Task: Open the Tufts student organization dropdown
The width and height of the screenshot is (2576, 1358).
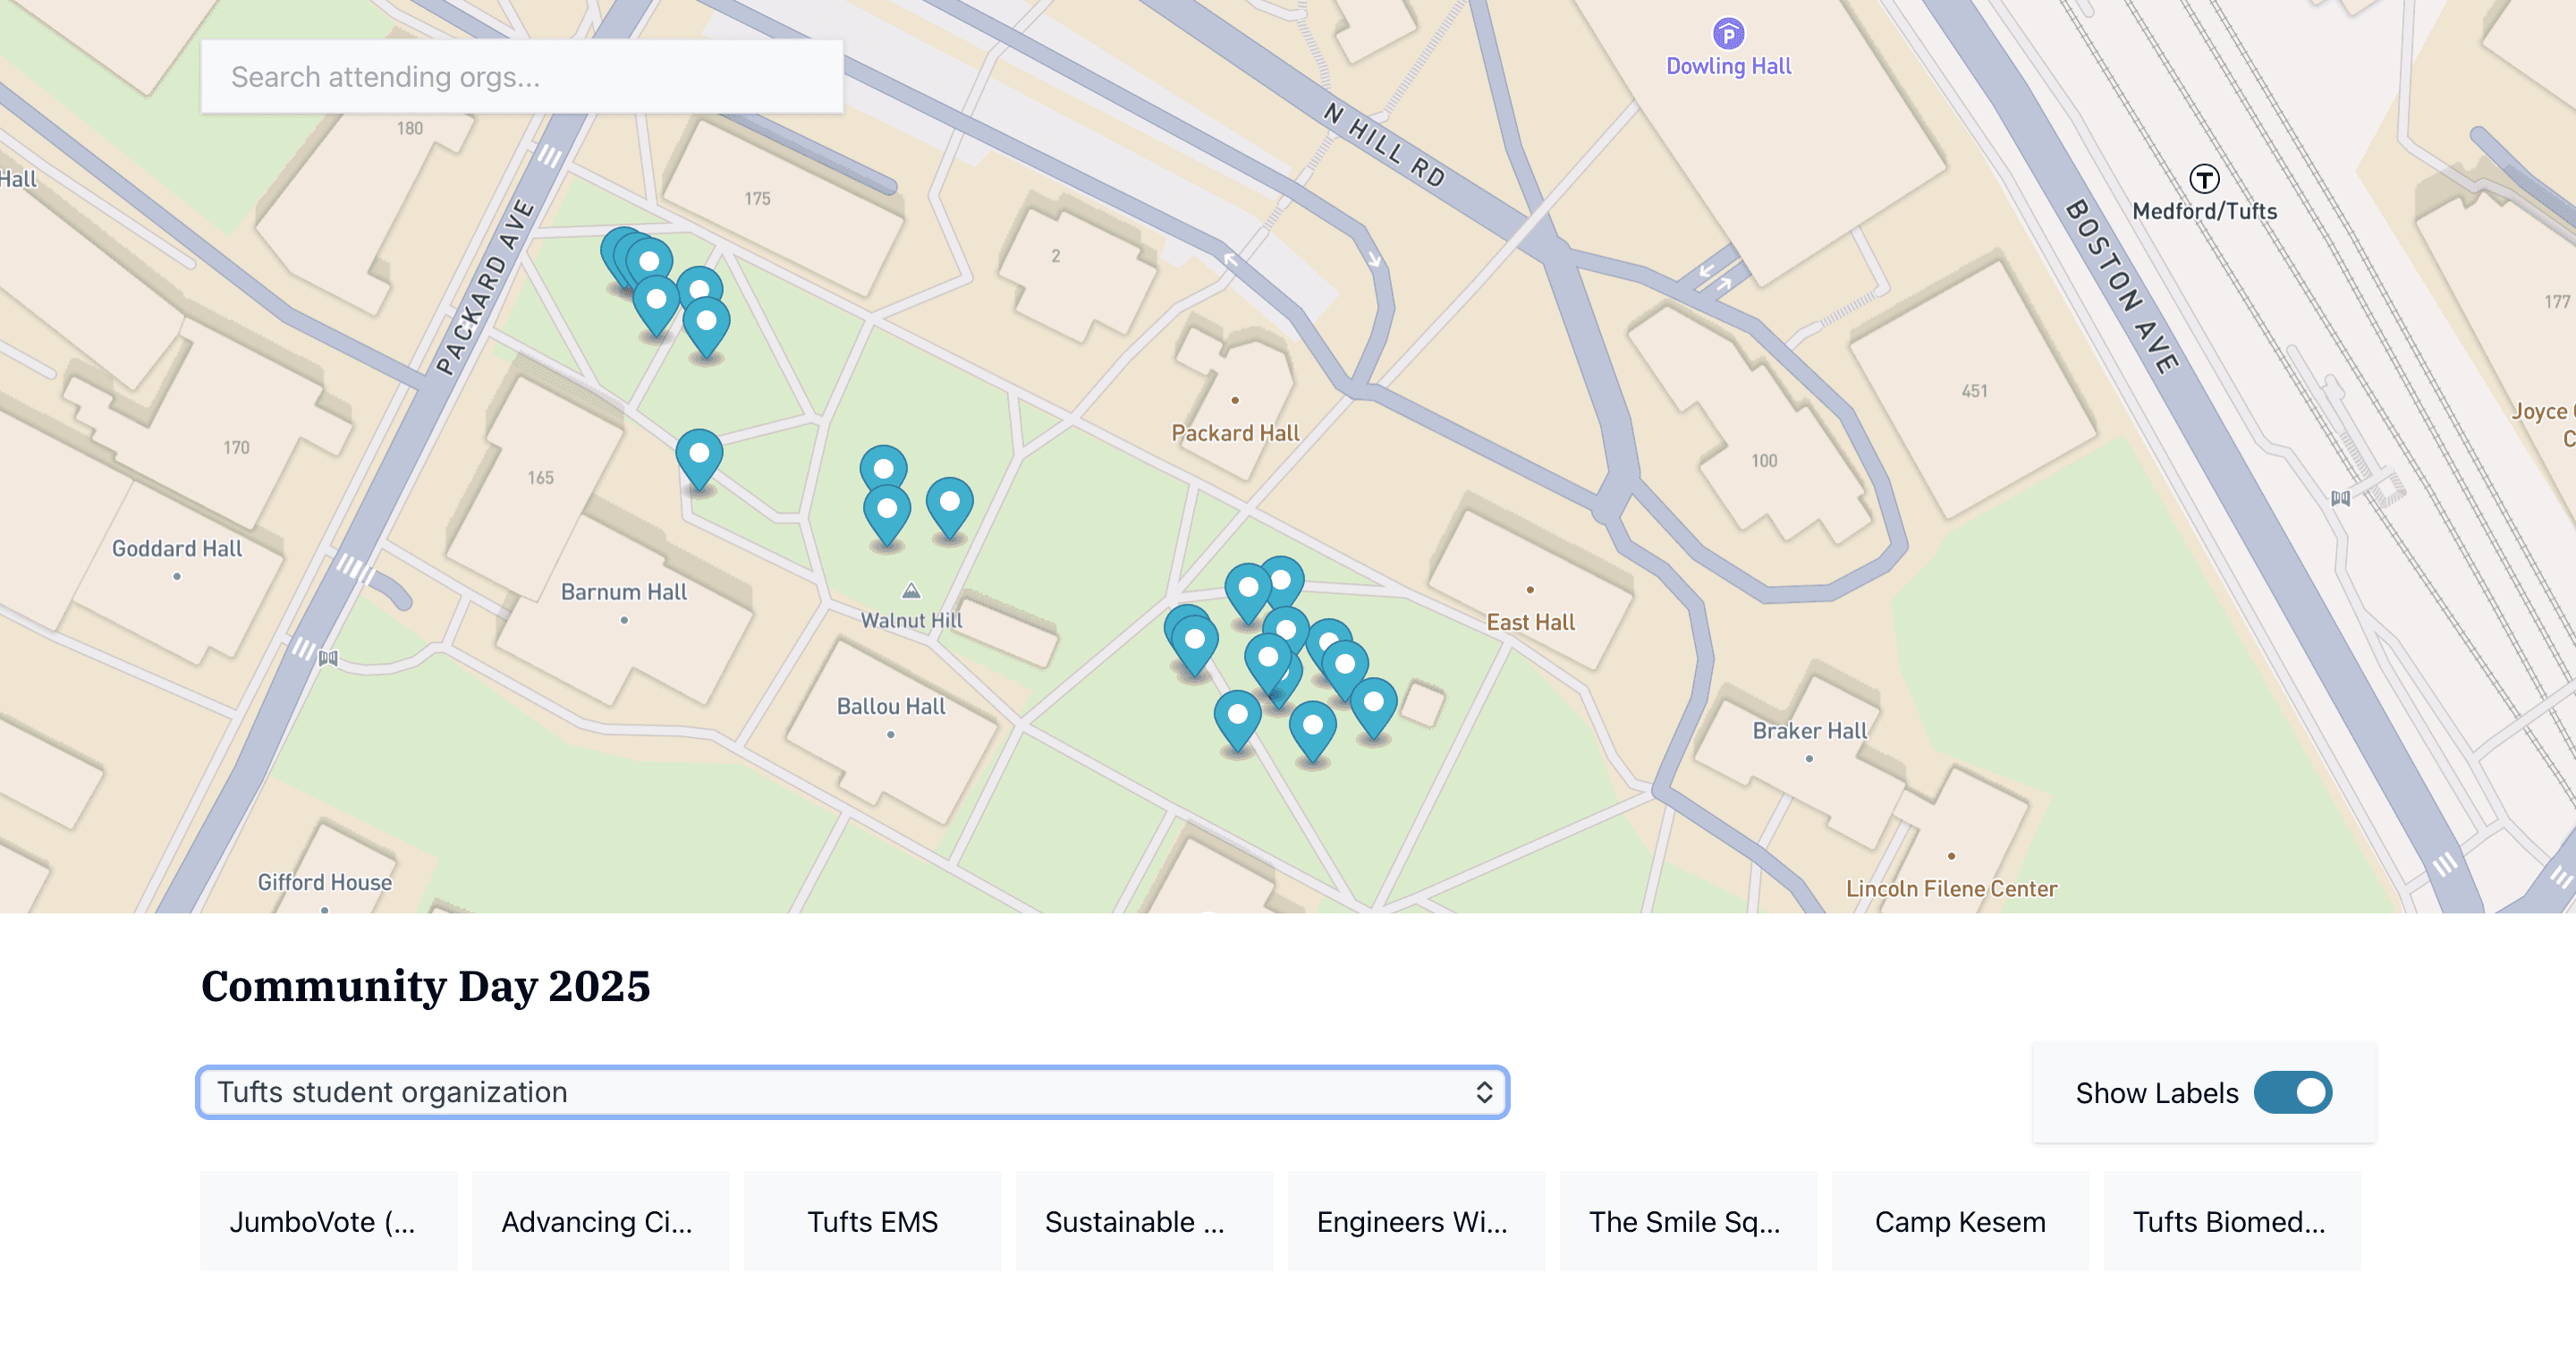Action: (853, 1092)
